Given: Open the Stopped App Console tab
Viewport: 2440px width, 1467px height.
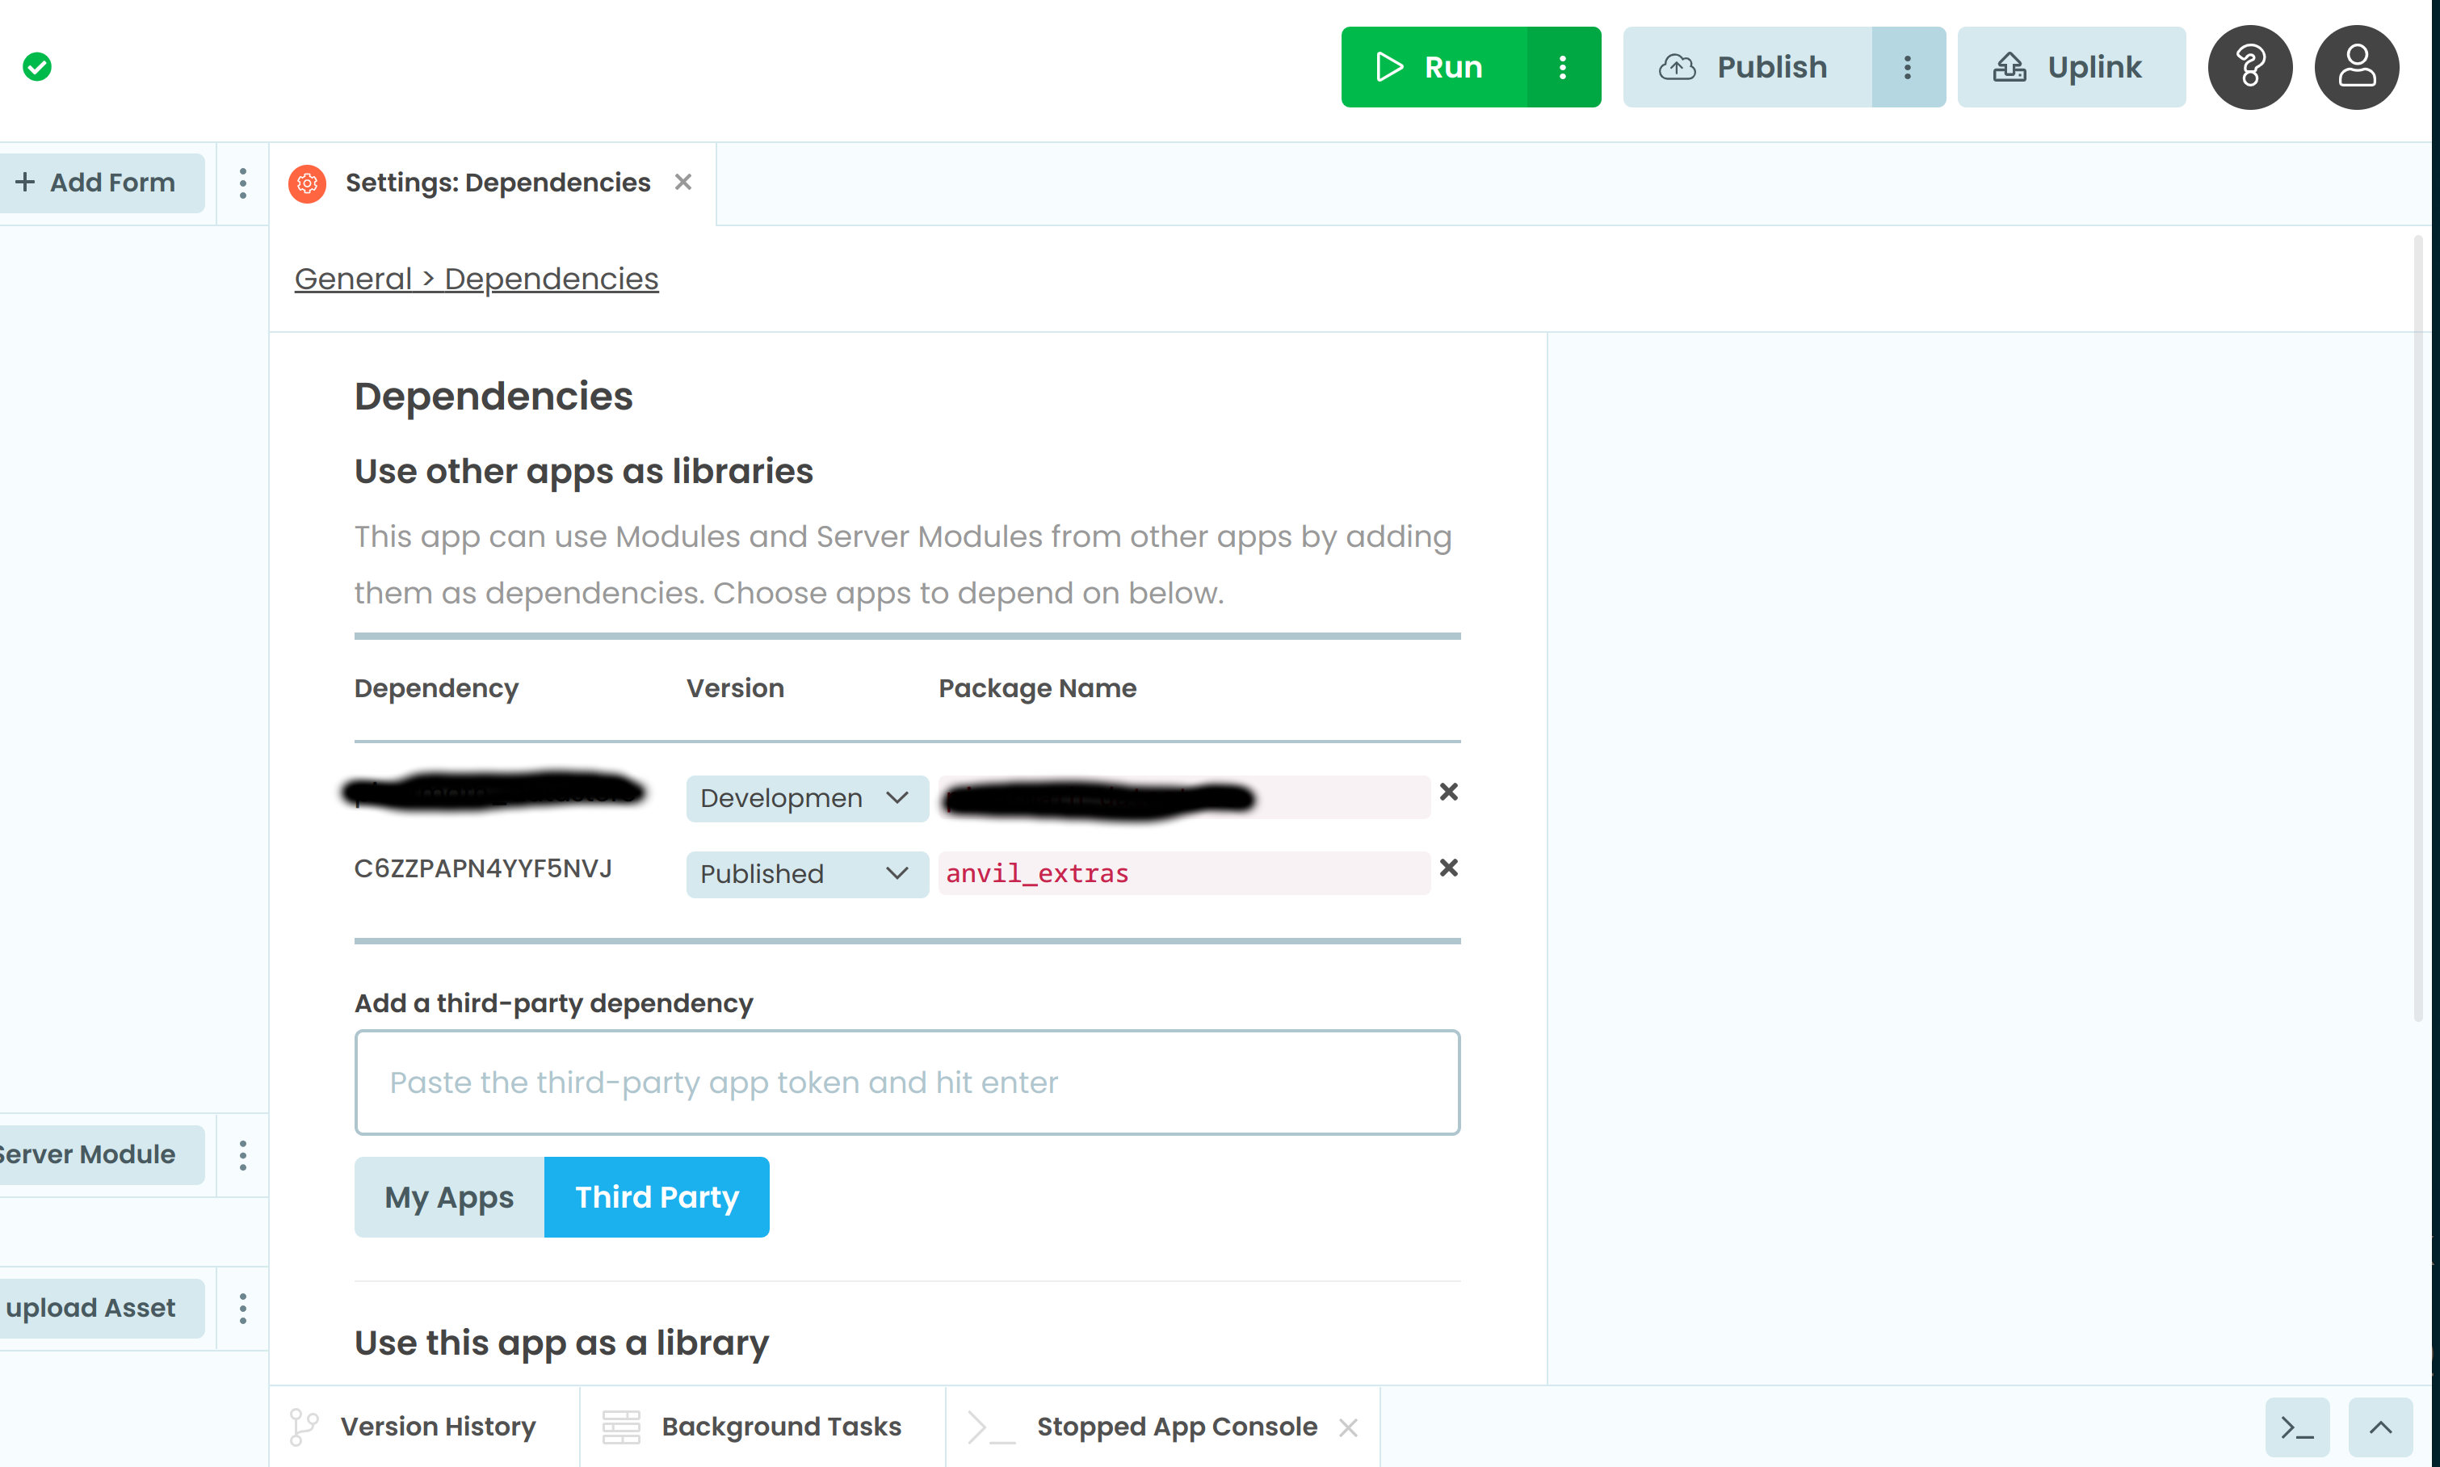Looking at the screenshot, I should pos(1176,1427).
